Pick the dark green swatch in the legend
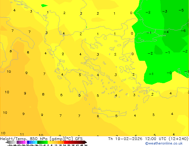 point(38,142)
